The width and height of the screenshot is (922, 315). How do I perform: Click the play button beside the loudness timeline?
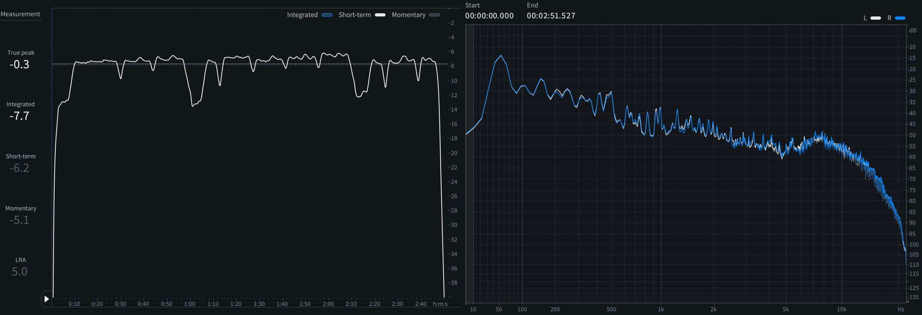pyautogui.click(x=46, y=299)
